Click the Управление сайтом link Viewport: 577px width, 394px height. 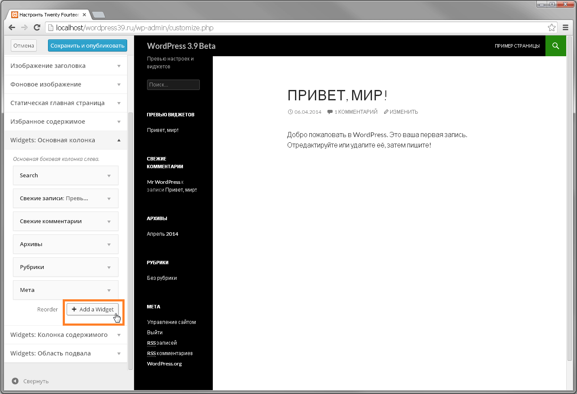pos(171,322)
